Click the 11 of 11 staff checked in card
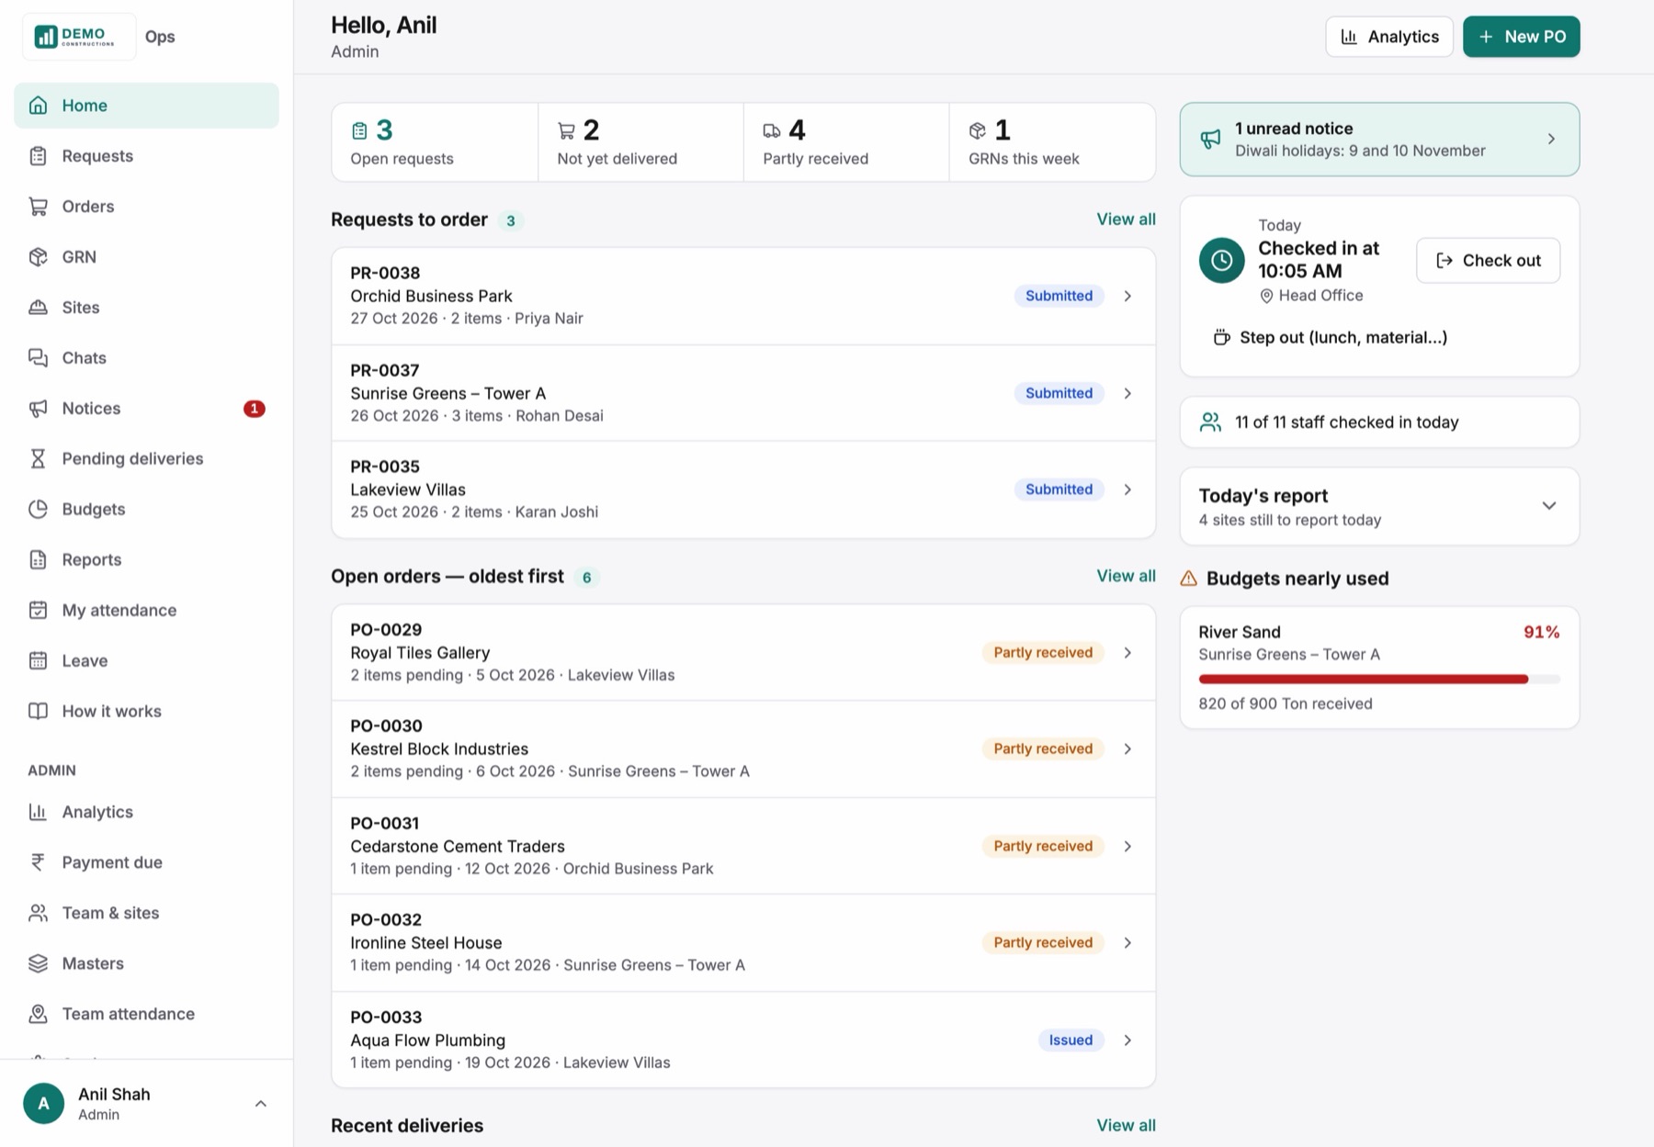The height and width of the screenshot is (1147, 1654). 1379,422
